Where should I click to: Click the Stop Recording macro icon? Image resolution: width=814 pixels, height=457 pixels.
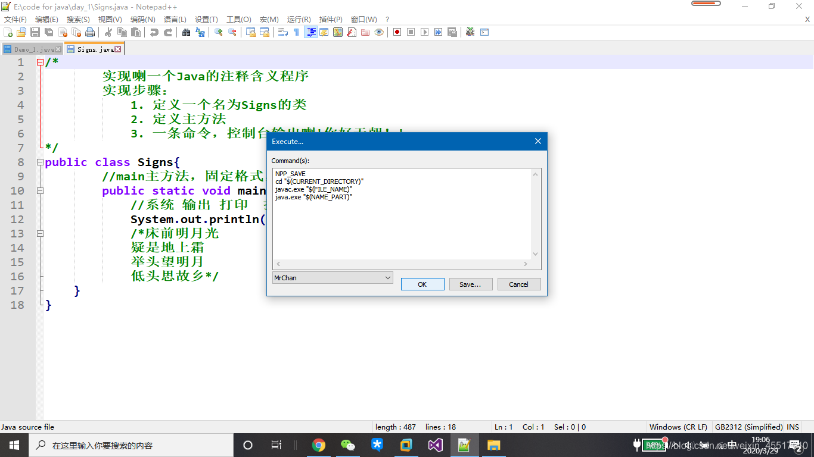pos(411,32)
